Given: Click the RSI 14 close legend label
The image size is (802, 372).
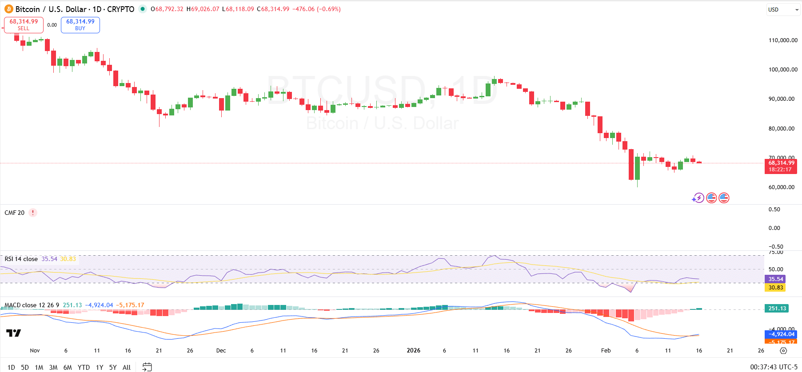Looking at the screenshot, I should pos(21,259).
